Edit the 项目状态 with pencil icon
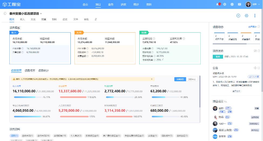The height and width of the screenshot is (141, 263). pos(255,51)
